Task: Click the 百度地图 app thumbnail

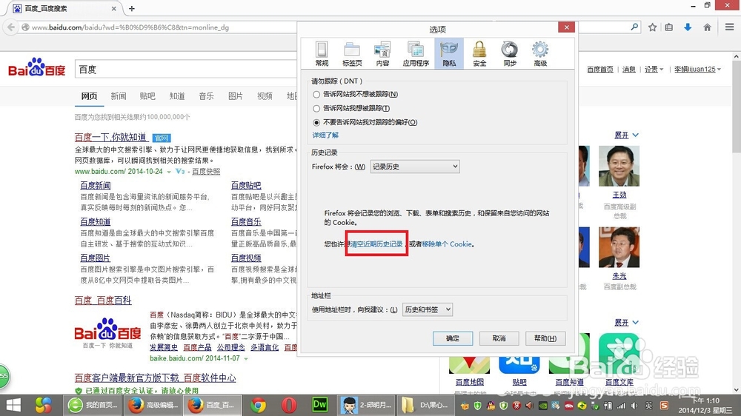Action: (x=469, y=364)
